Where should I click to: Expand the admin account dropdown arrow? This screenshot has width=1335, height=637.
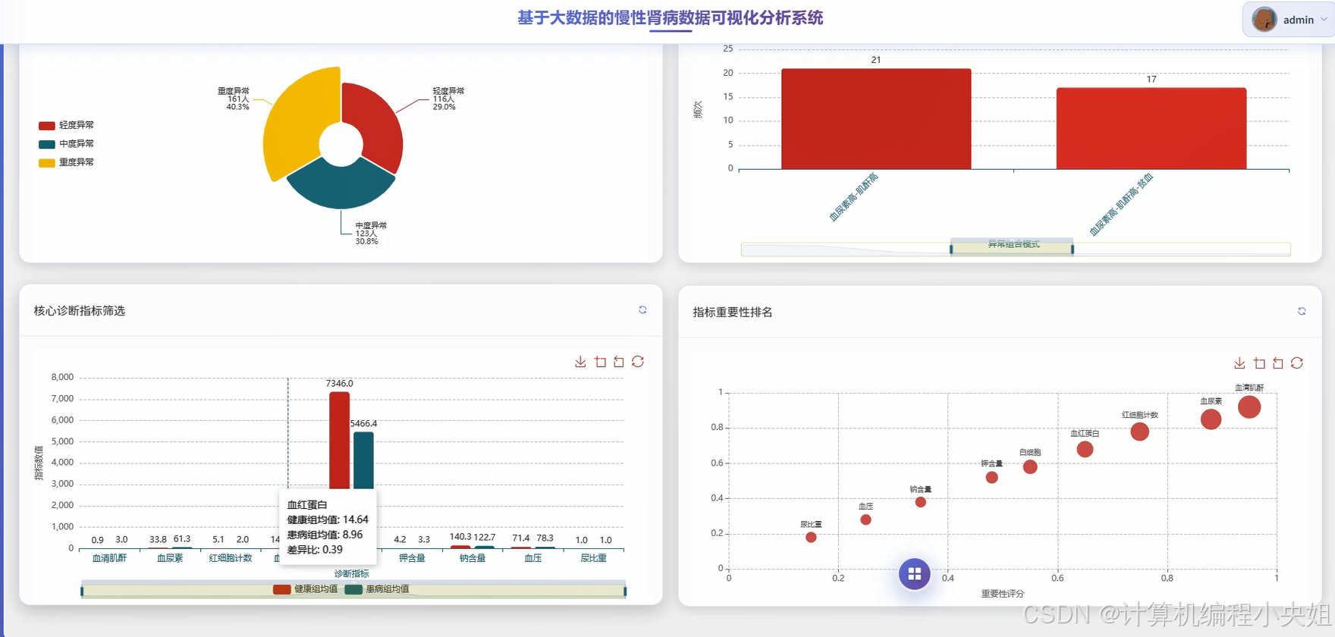[1324, 20]
